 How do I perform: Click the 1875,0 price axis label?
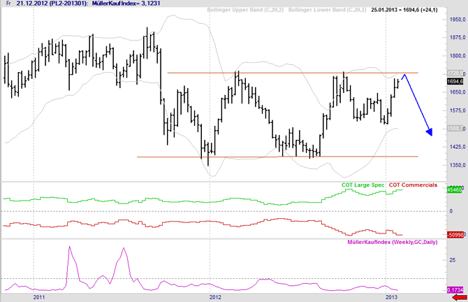click(458, 37)
